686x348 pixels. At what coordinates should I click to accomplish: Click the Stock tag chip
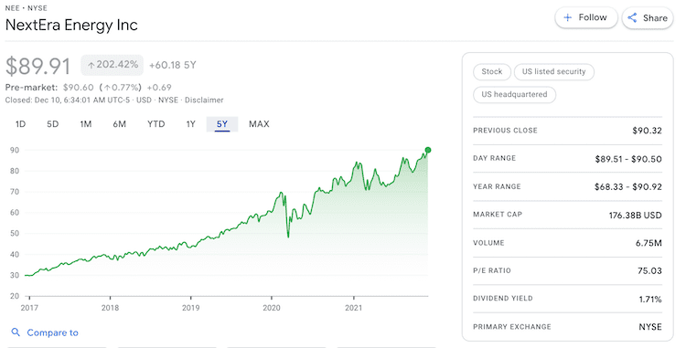[x=492, y=71]
